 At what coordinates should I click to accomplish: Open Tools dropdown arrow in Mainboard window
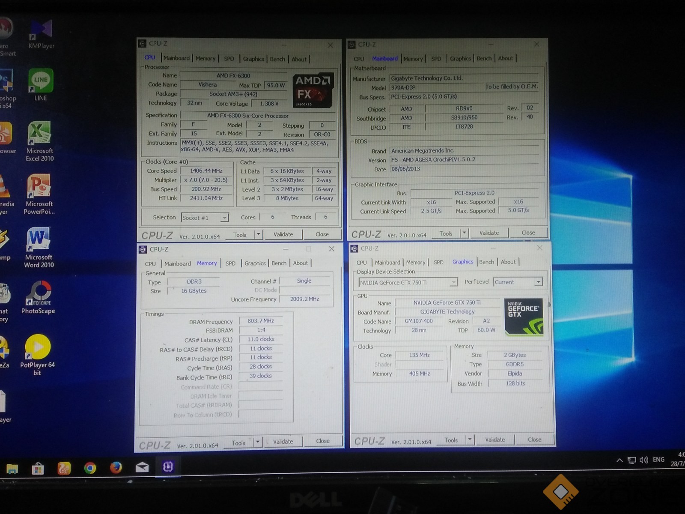point(464,233)
